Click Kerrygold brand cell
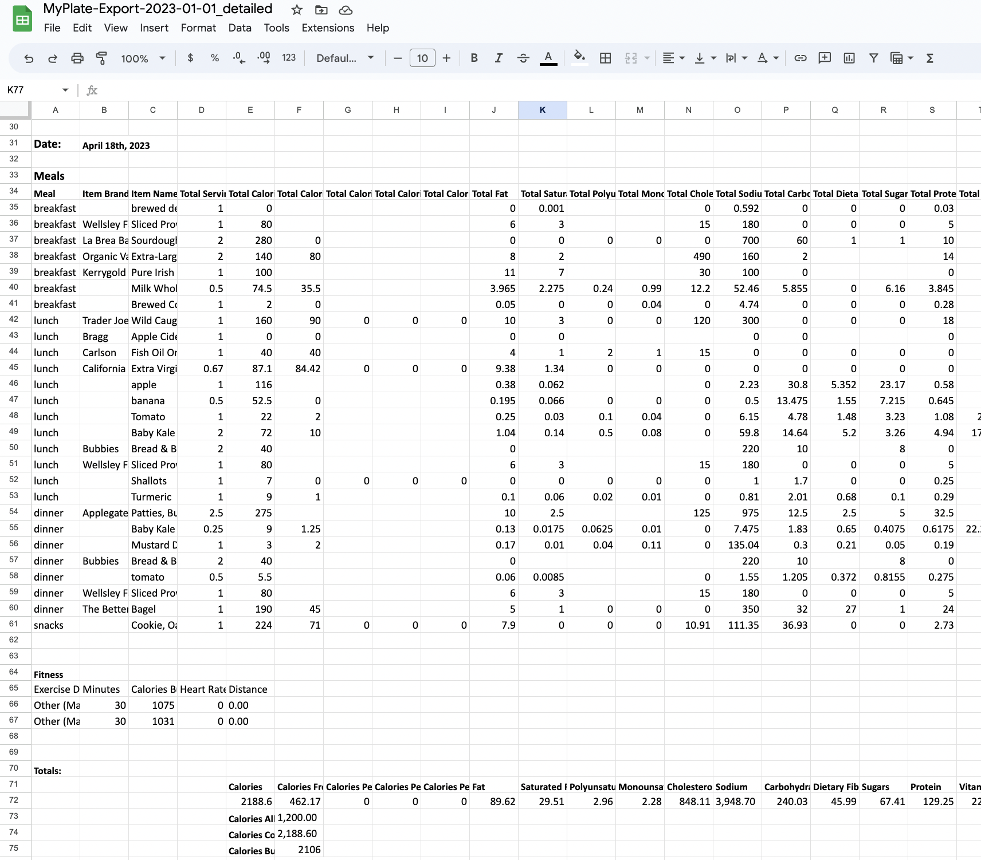 click(104, 273)
